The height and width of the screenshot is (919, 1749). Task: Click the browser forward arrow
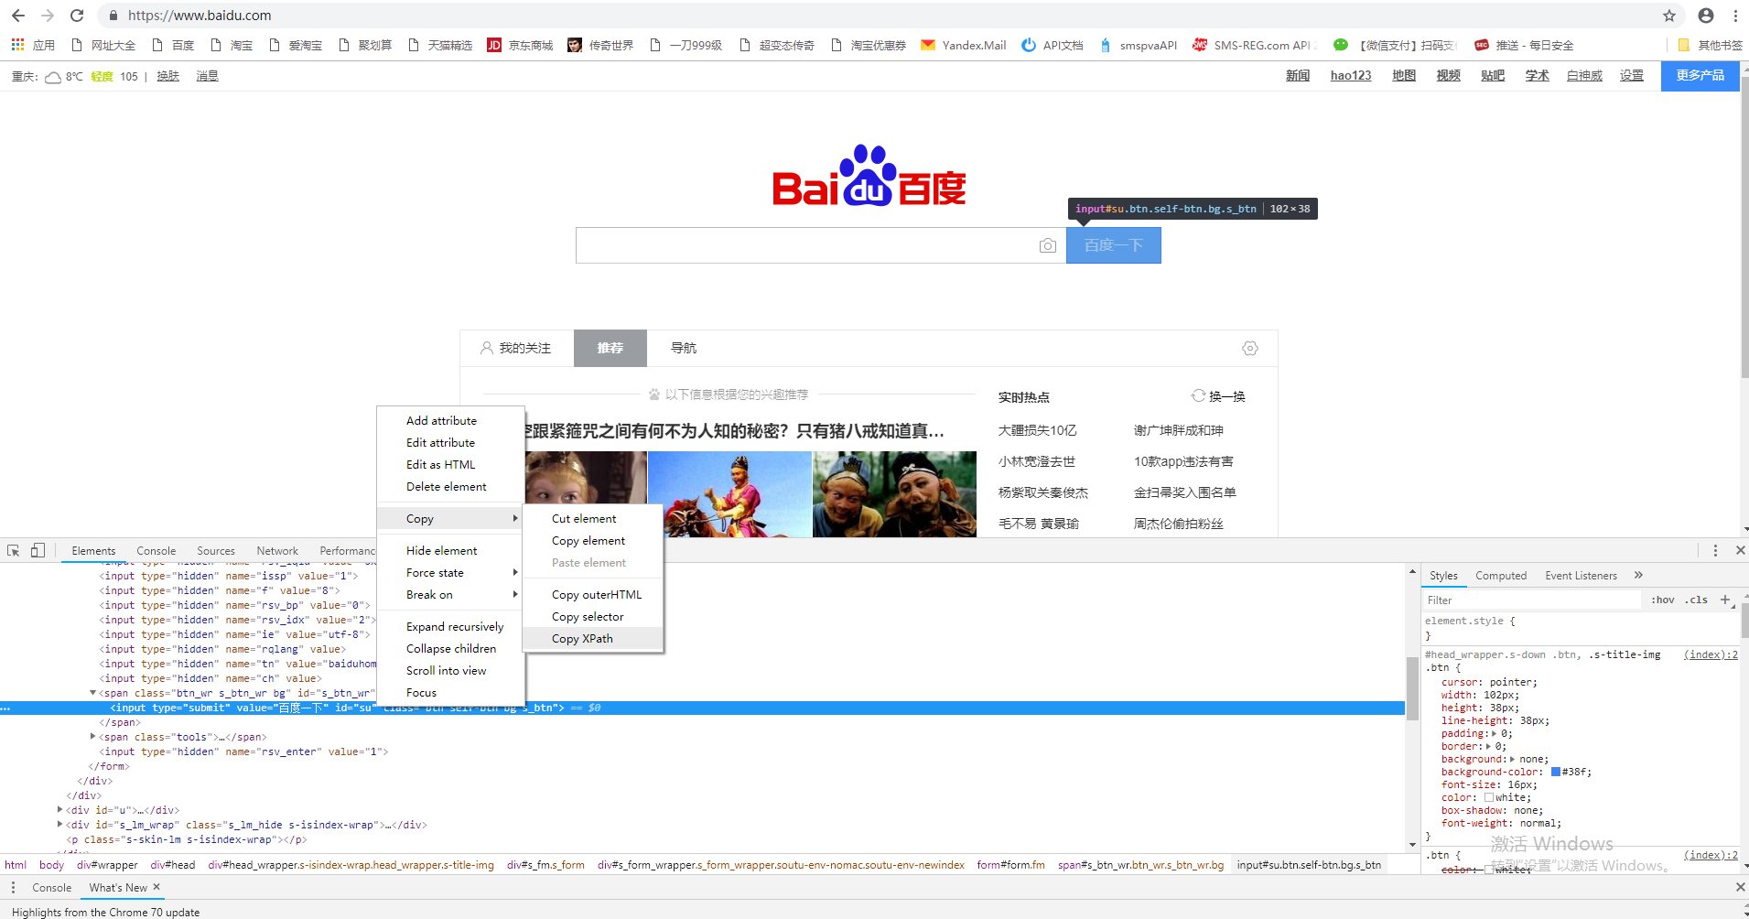click(x=48, y=16)
